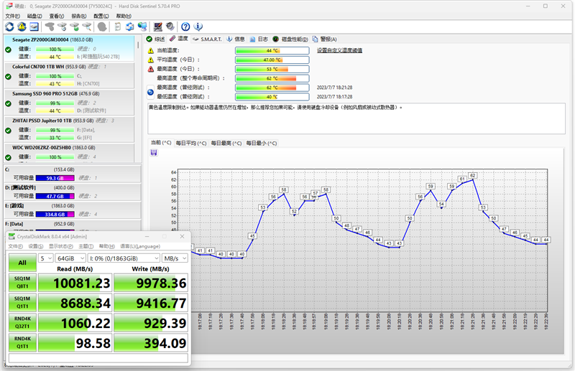The height and width of the screenshot is (371, 575).
Task: Click the disk icon with green checkmark badge
Action: click(75, 27)
